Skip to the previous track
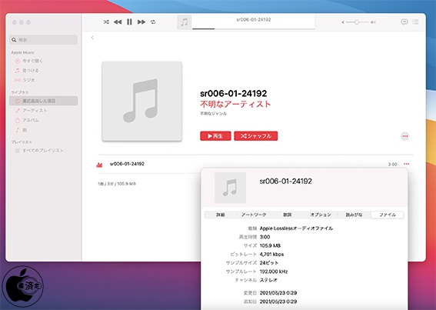 pyautogui.click(x=118, y=22)
